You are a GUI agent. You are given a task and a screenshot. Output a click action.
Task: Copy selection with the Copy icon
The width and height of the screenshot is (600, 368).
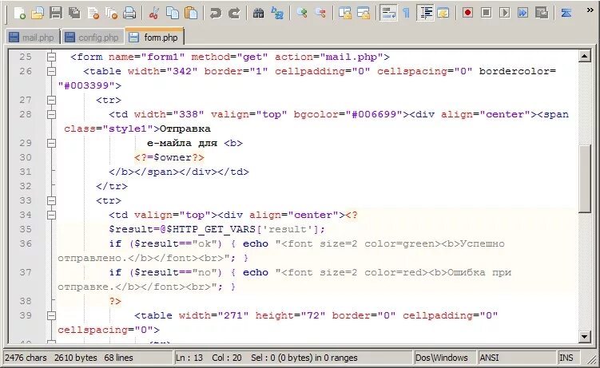pos(173,14)
